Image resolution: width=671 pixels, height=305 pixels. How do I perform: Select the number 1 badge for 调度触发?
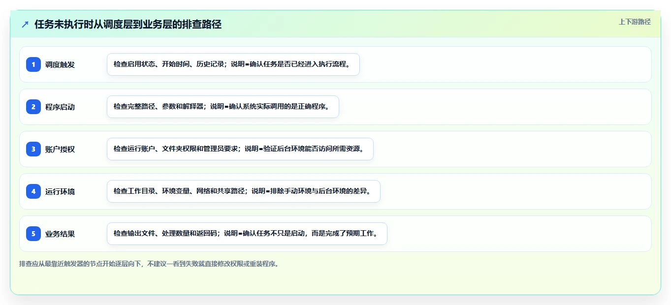coord(33,64)
